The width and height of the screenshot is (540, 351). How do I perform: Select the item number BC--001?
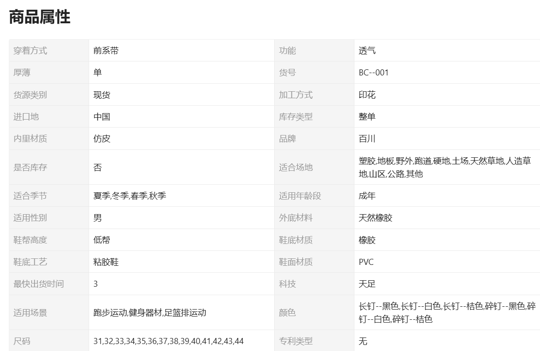(x=374, y=73)
